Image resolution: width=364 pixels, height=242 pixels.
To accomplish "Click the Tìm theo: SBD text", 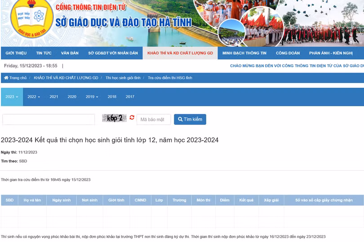I will pyautogui.click(x=14, y=161).
